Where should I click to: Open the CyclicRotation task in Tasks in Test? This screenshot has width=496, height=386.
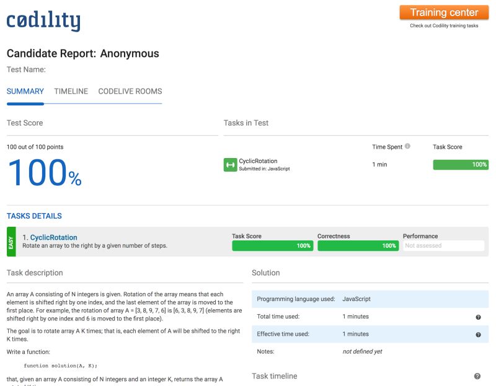[x=258, y=161]
